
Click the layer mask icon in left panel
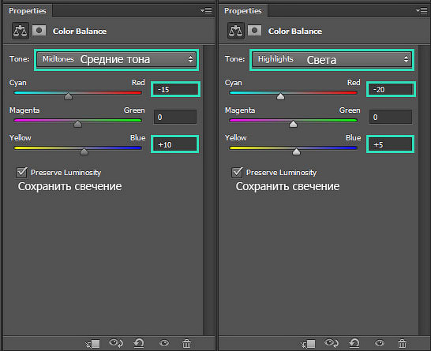pos(39,31)
